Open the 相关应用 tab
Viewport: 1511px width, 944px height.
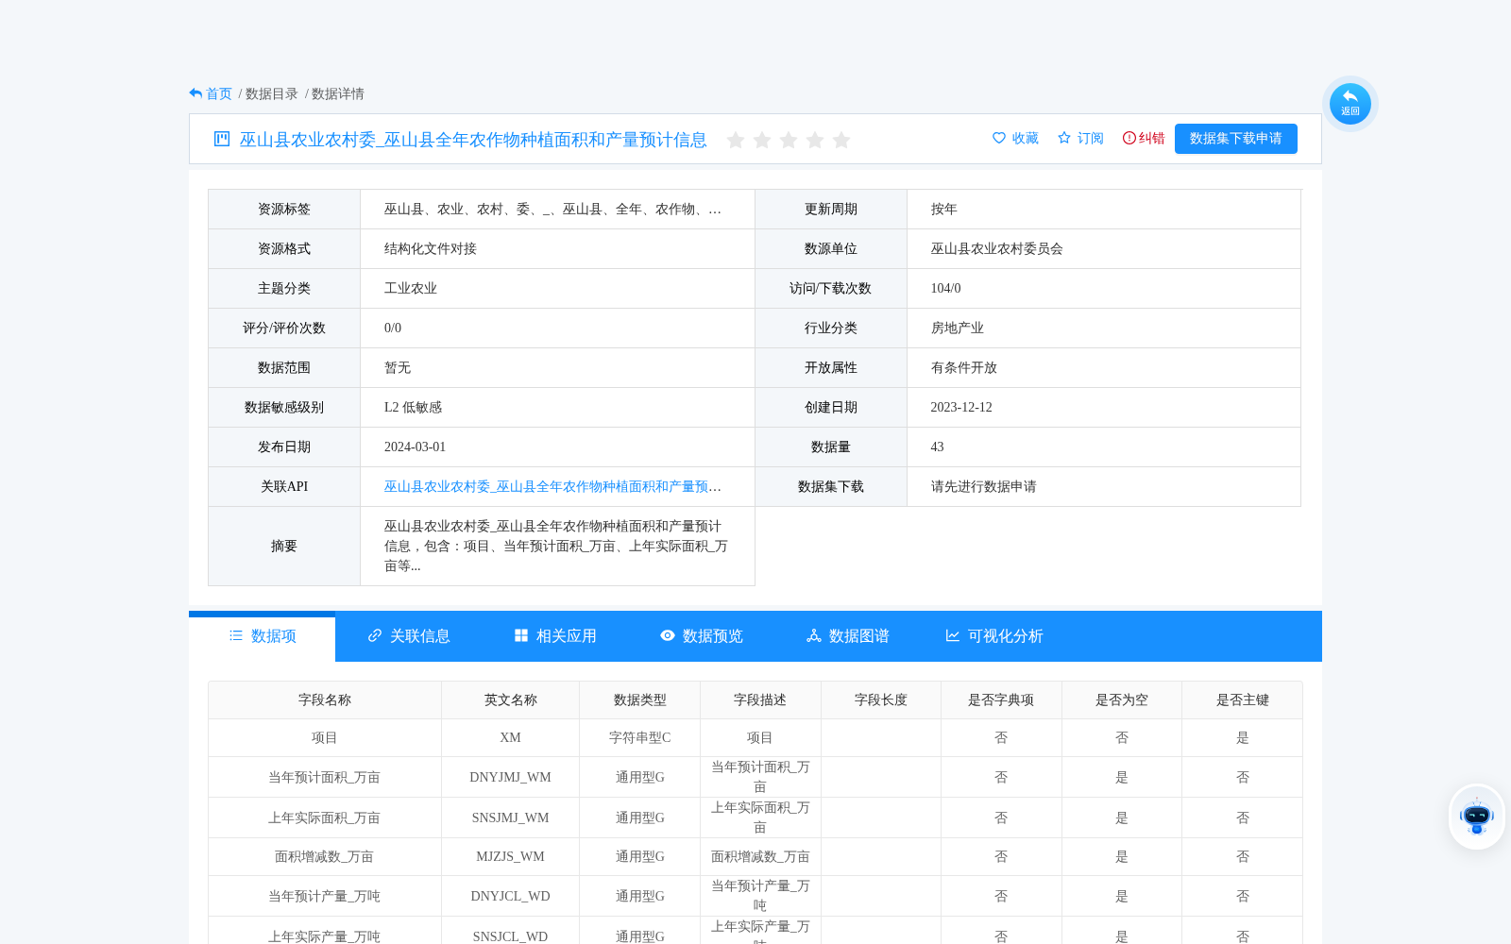coord(554,636)
